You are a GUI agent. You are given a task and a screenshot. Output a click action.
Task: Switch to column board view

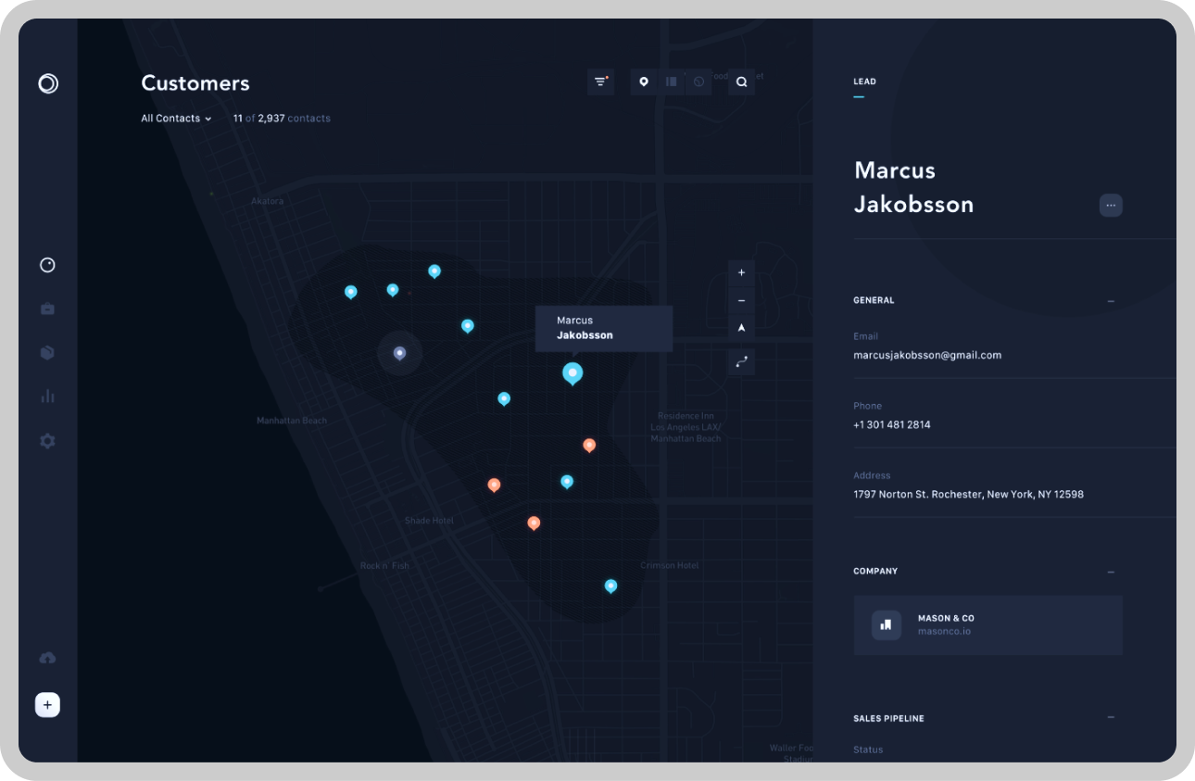(x=672, y=82)
